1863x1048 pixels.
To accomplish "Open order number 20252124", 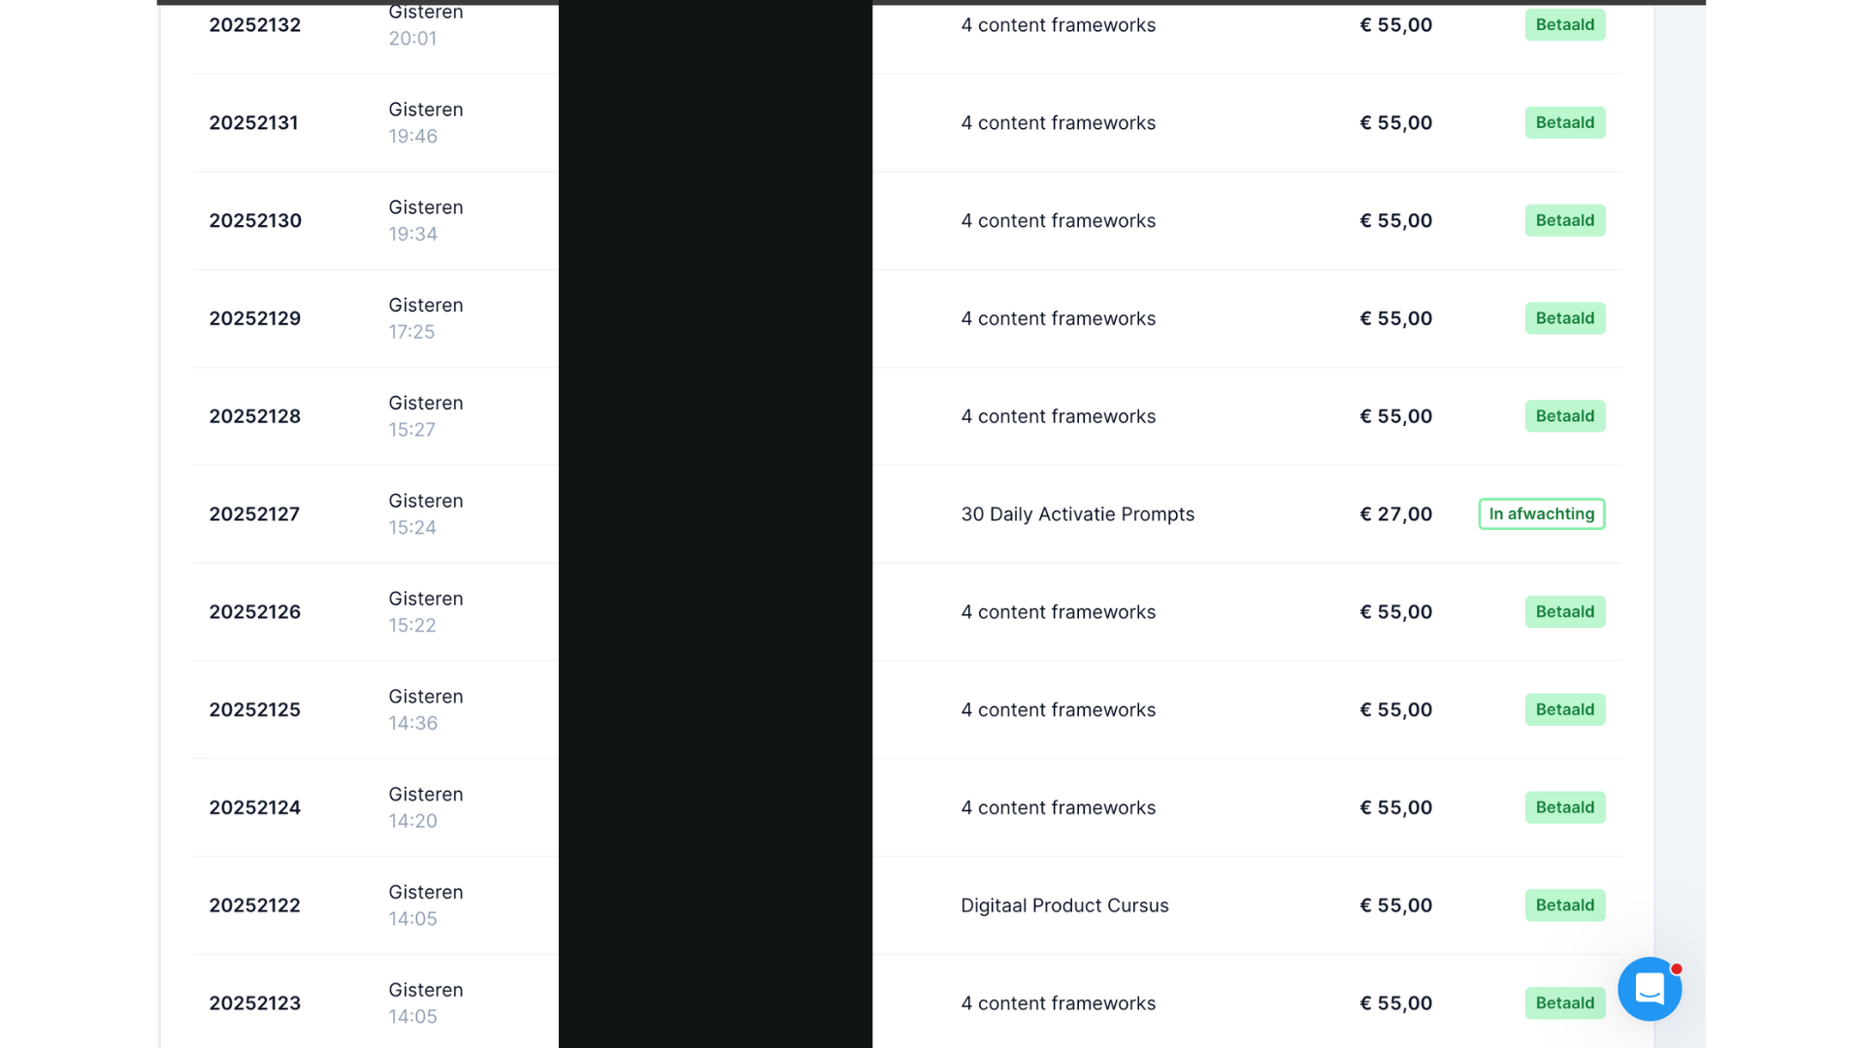I will [x=254, y=807].
